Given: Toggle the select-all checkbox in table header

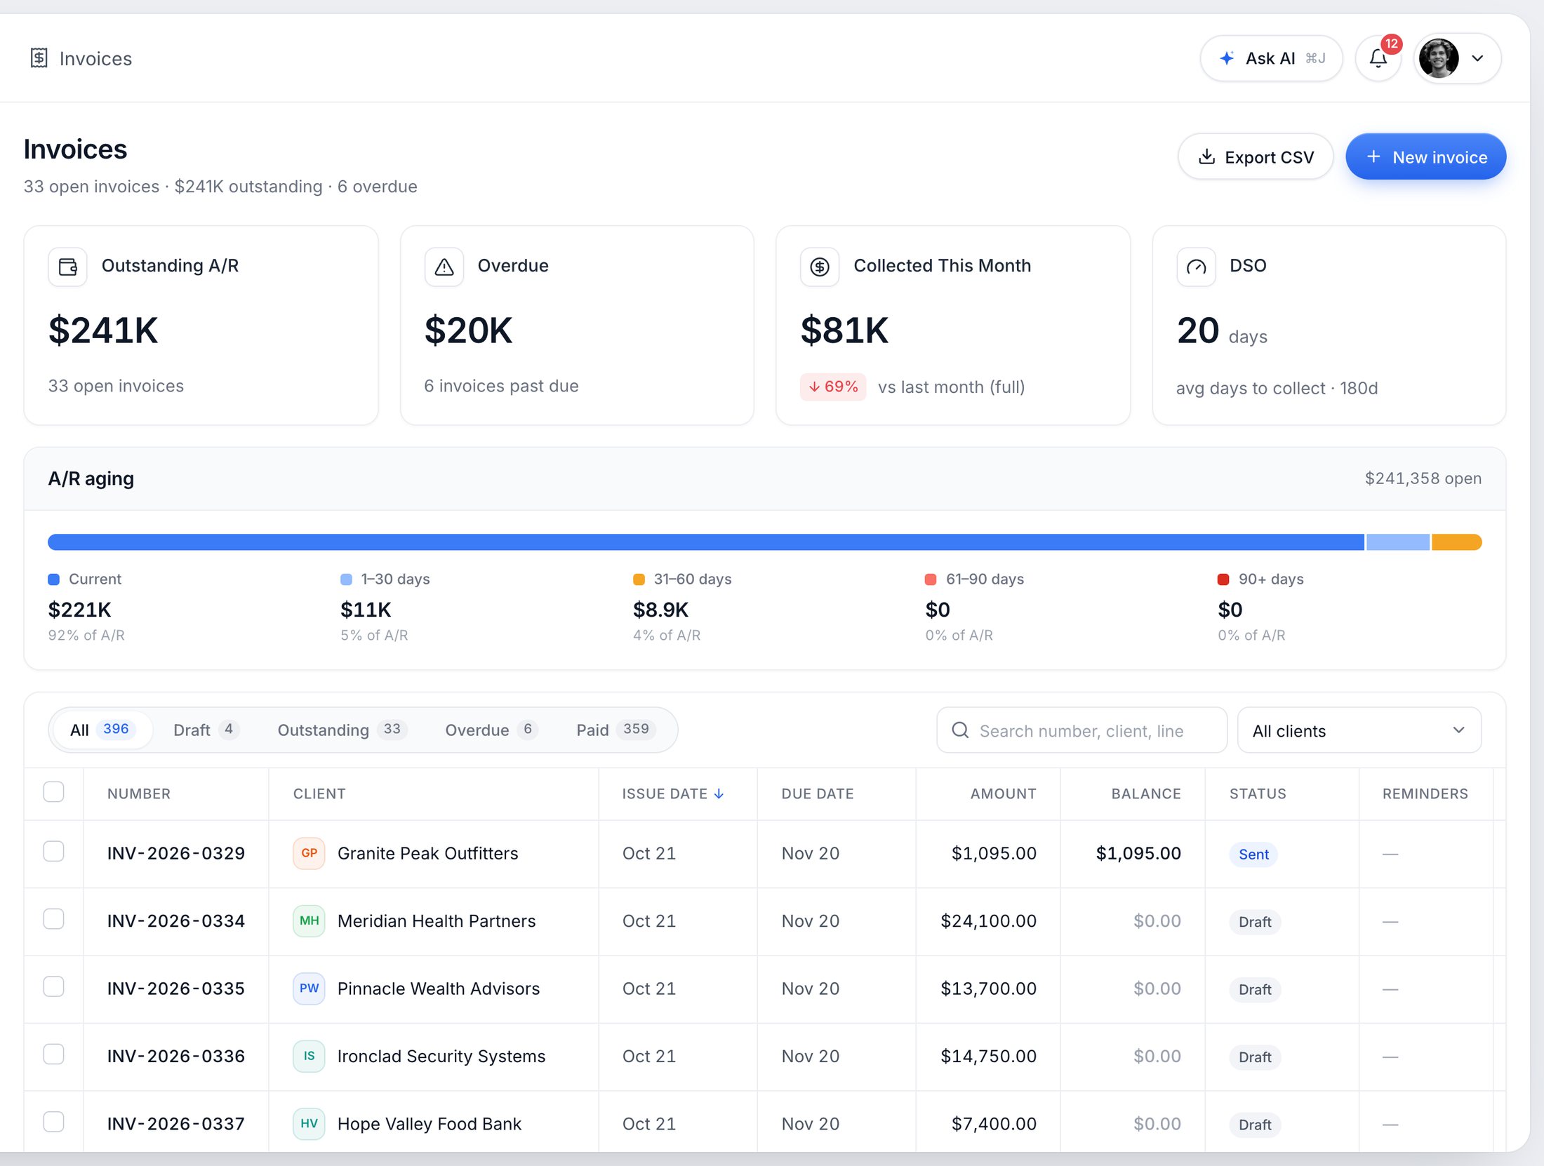Looking at the screenshot, I should (53, 791).
